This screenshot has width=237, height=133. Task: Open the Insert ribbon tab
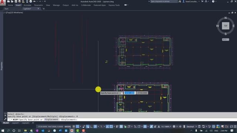coord(18,5)
